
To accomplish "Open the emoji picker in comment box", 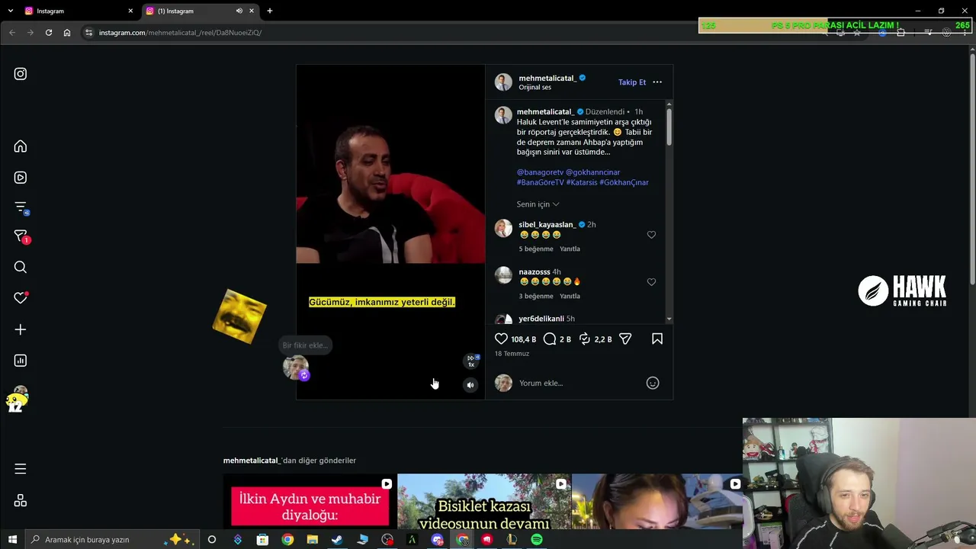I will click(653, 383).
